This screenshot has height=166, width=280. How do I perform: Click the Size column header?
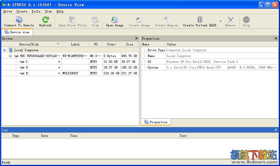point(130,44)
